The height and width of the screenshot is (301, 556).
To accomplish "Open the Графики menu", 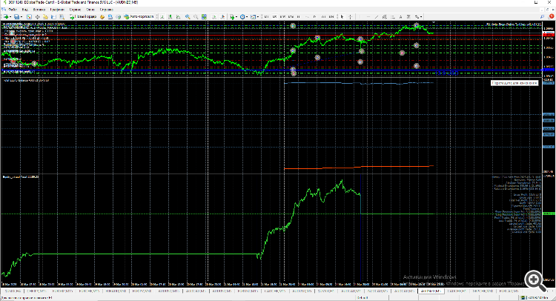I will pos(57,10).
